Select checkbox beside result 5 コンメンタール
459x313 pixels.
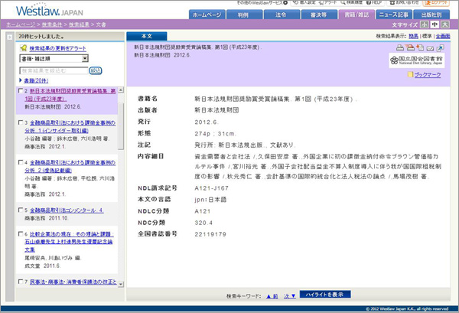[x=19, y=210]
